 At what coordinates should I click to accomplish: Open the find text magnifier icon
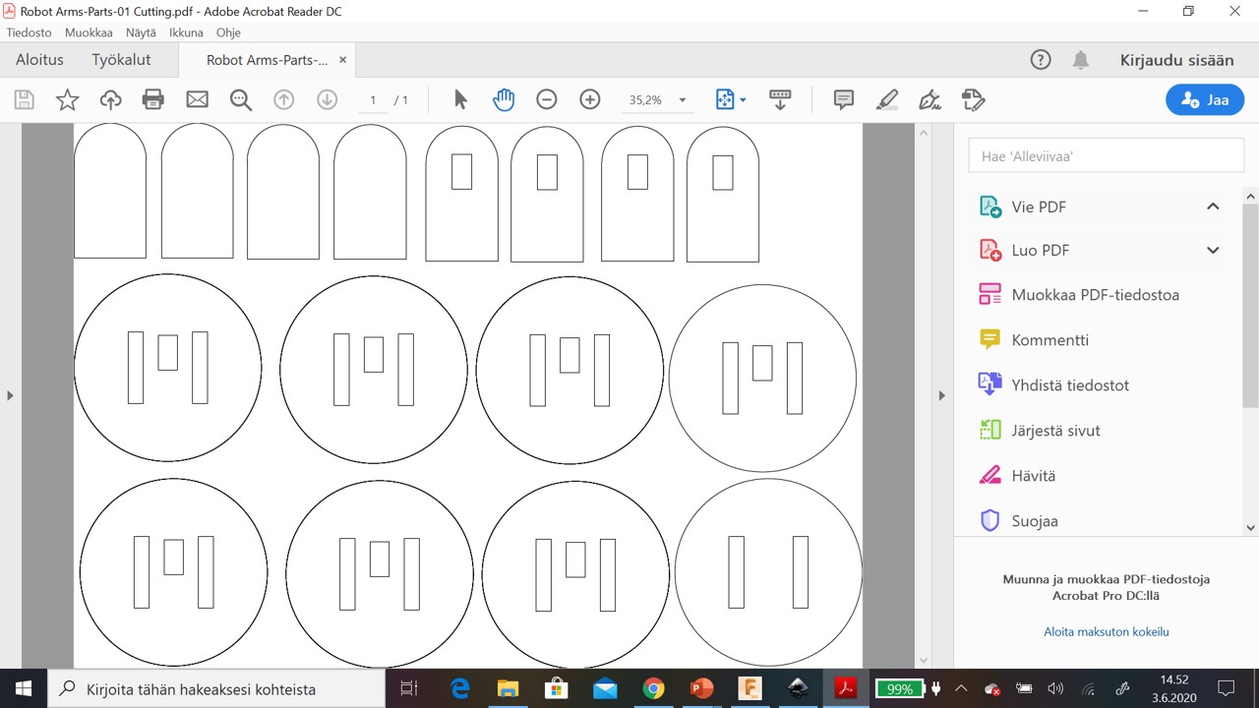click(240, 99)
